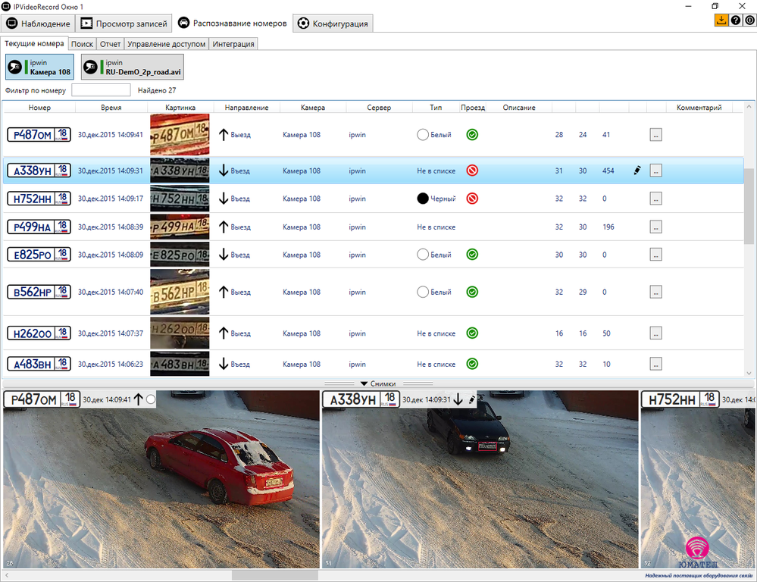The width and height of the screenshot is (757, 582).
Task: Open the Управление доступом tab
Action: (x=166, y=44)
